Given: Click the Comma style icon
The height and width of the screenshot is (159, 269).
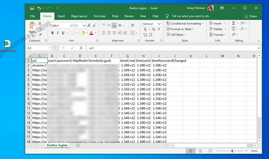Looking at the screenshot, I should coord(159,29).
